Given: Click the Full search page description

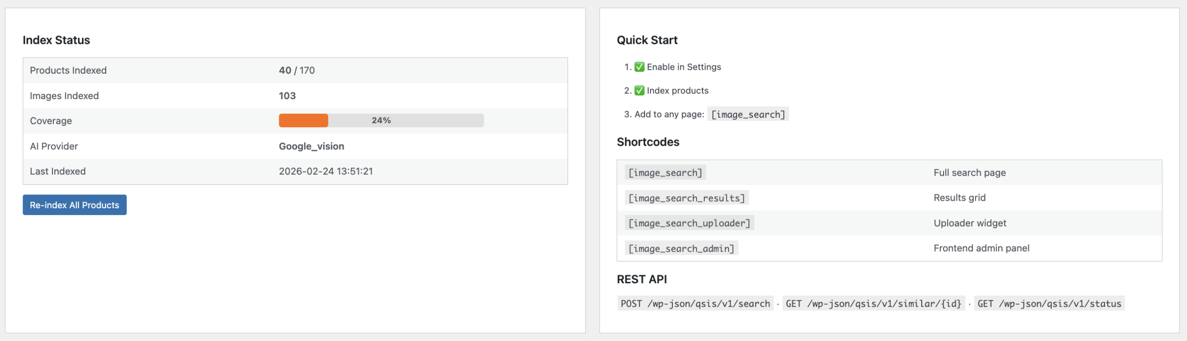Looking at the screenshot, I should point(970,173).
